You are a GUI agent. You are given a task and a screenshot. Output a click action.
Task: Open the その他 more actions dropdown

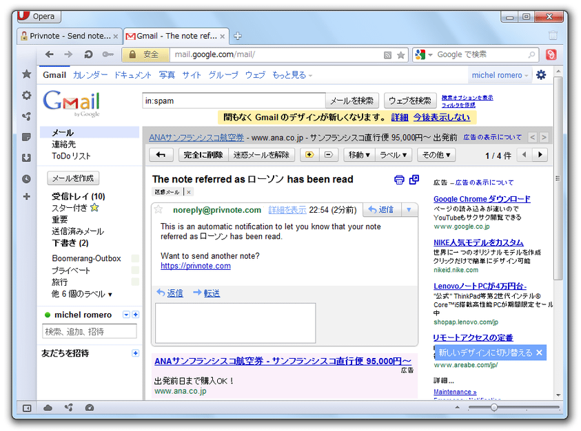[x=436, y=155]
